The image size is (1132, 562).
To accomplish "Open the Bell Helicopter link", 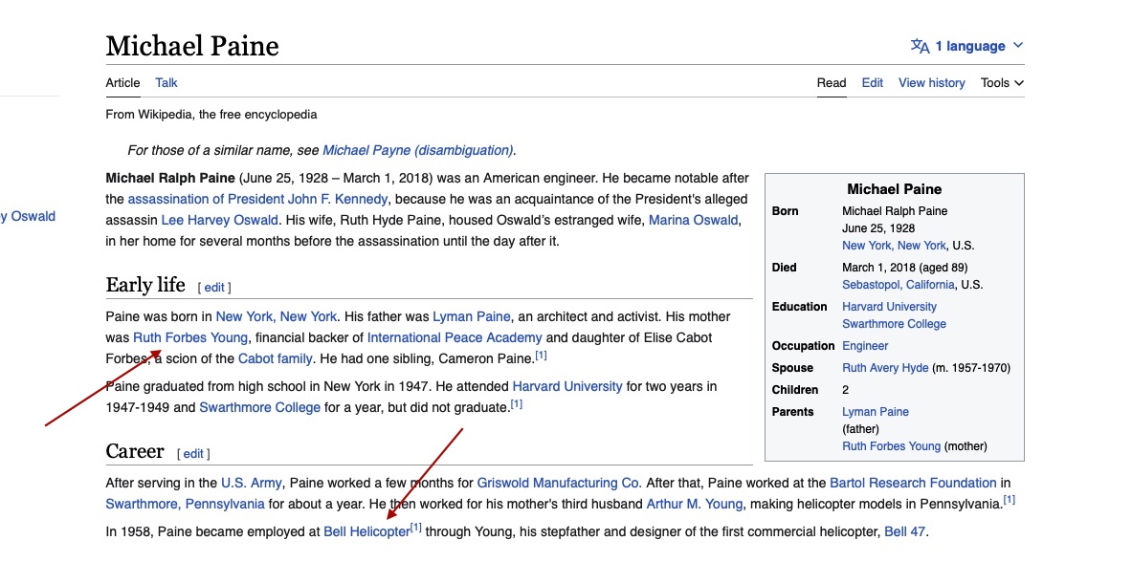I will [x=366, y=532].
